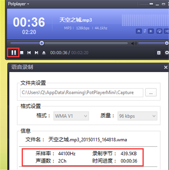The width and height of the screenshot is (169, 170).
Task: Pause the playing track
Action: 13,52
